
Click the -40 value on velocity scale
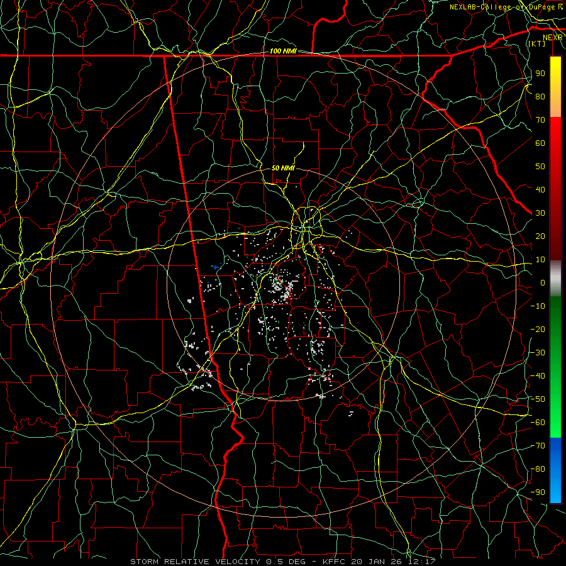(x=538, y=376)
